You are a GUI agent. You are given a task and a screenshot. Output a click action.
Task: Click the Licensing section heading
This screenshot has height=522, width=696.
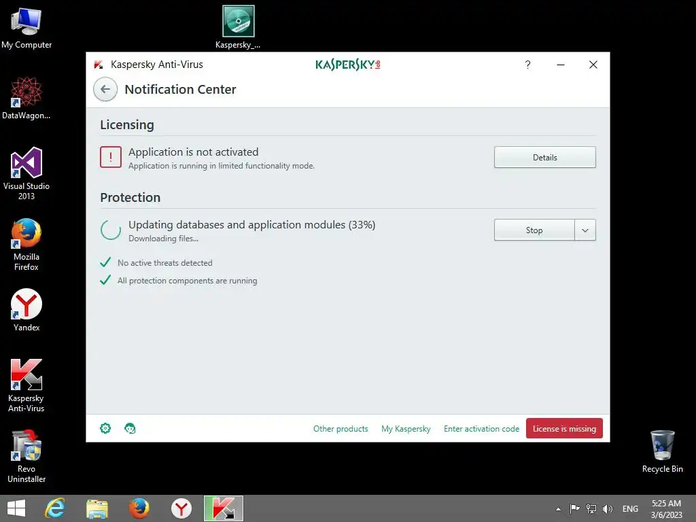(x=127, y=125)
